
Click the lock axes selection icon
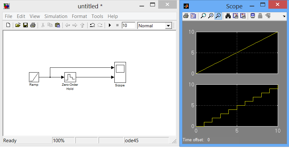point(260,16)
